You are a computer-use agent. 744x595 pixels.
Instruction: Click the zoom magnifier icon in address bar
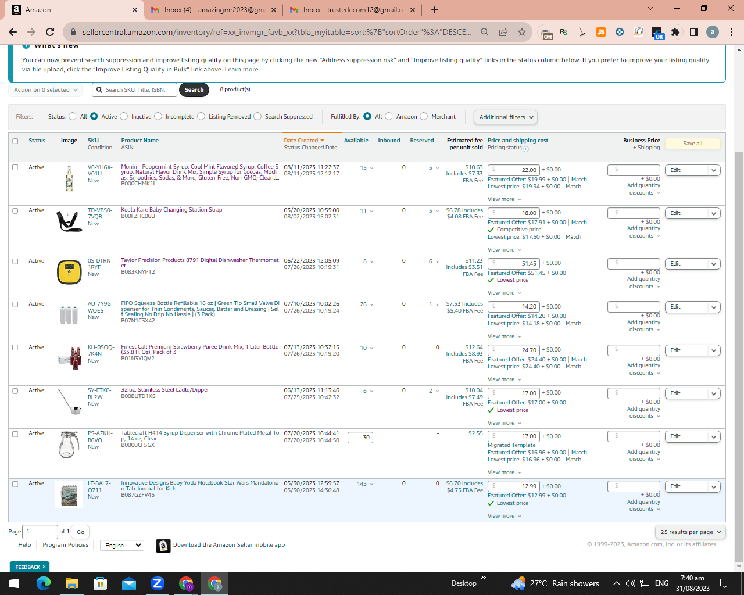click(485, 33)
